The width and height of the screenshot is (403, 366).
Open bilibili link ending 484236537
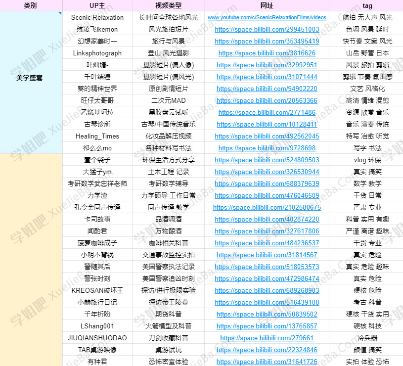(267, 243)
